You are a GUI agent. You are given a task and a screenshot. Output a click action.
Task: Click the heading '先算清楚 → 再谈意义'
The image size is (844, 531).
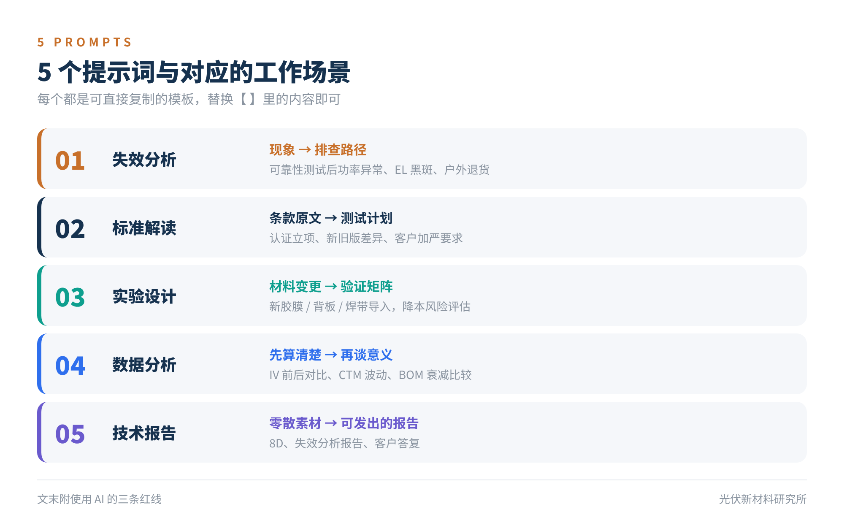click(x=331, y=355)
